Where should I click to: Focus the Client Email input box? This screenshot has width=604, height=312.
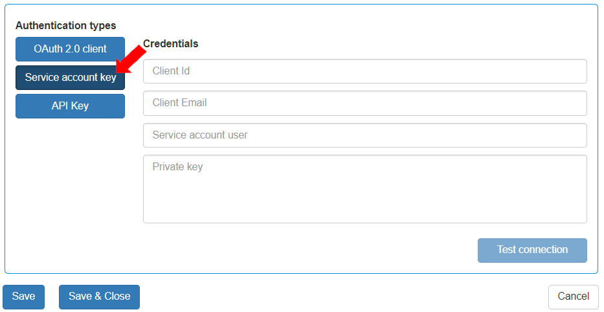tap(364, 103)
